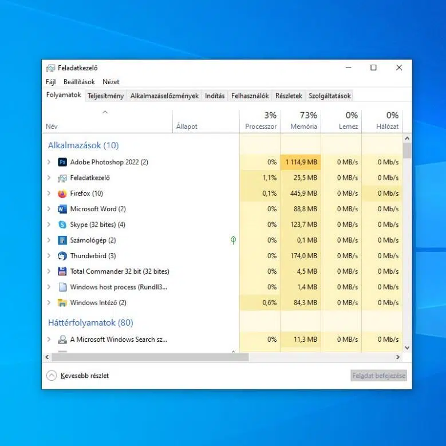
Task: Click the 1 114,9 MB memory cell
Action: pos(301,162)
